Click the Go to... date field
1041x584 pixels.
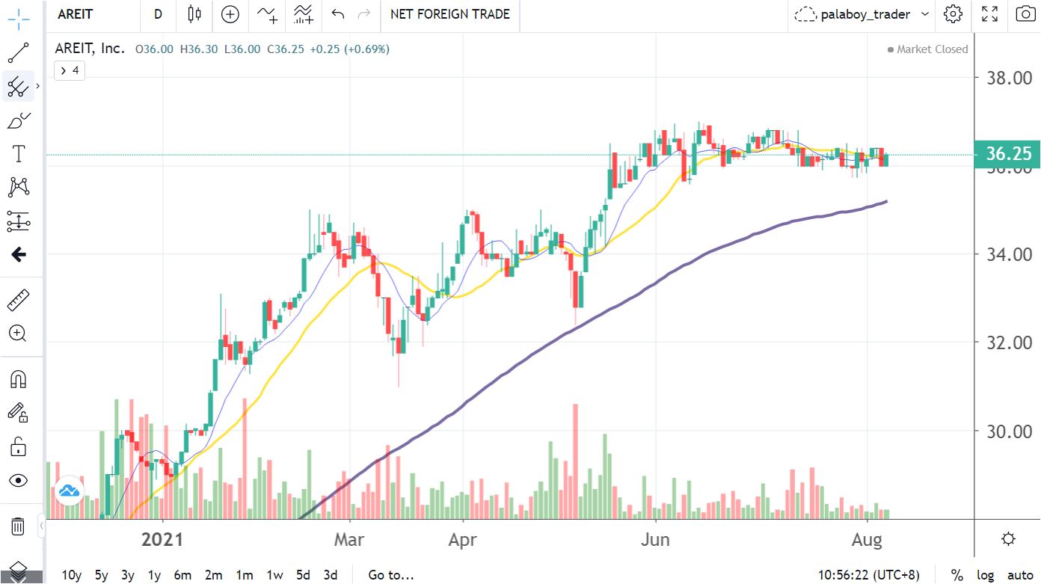coord(390,575)
